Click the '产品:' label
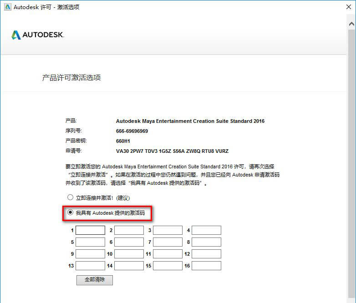The image size is (356, 303). (71, 121)
